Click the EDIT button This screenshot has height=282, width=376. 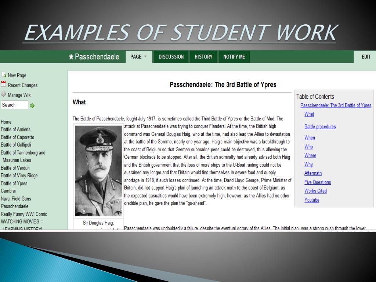(366, 57)
